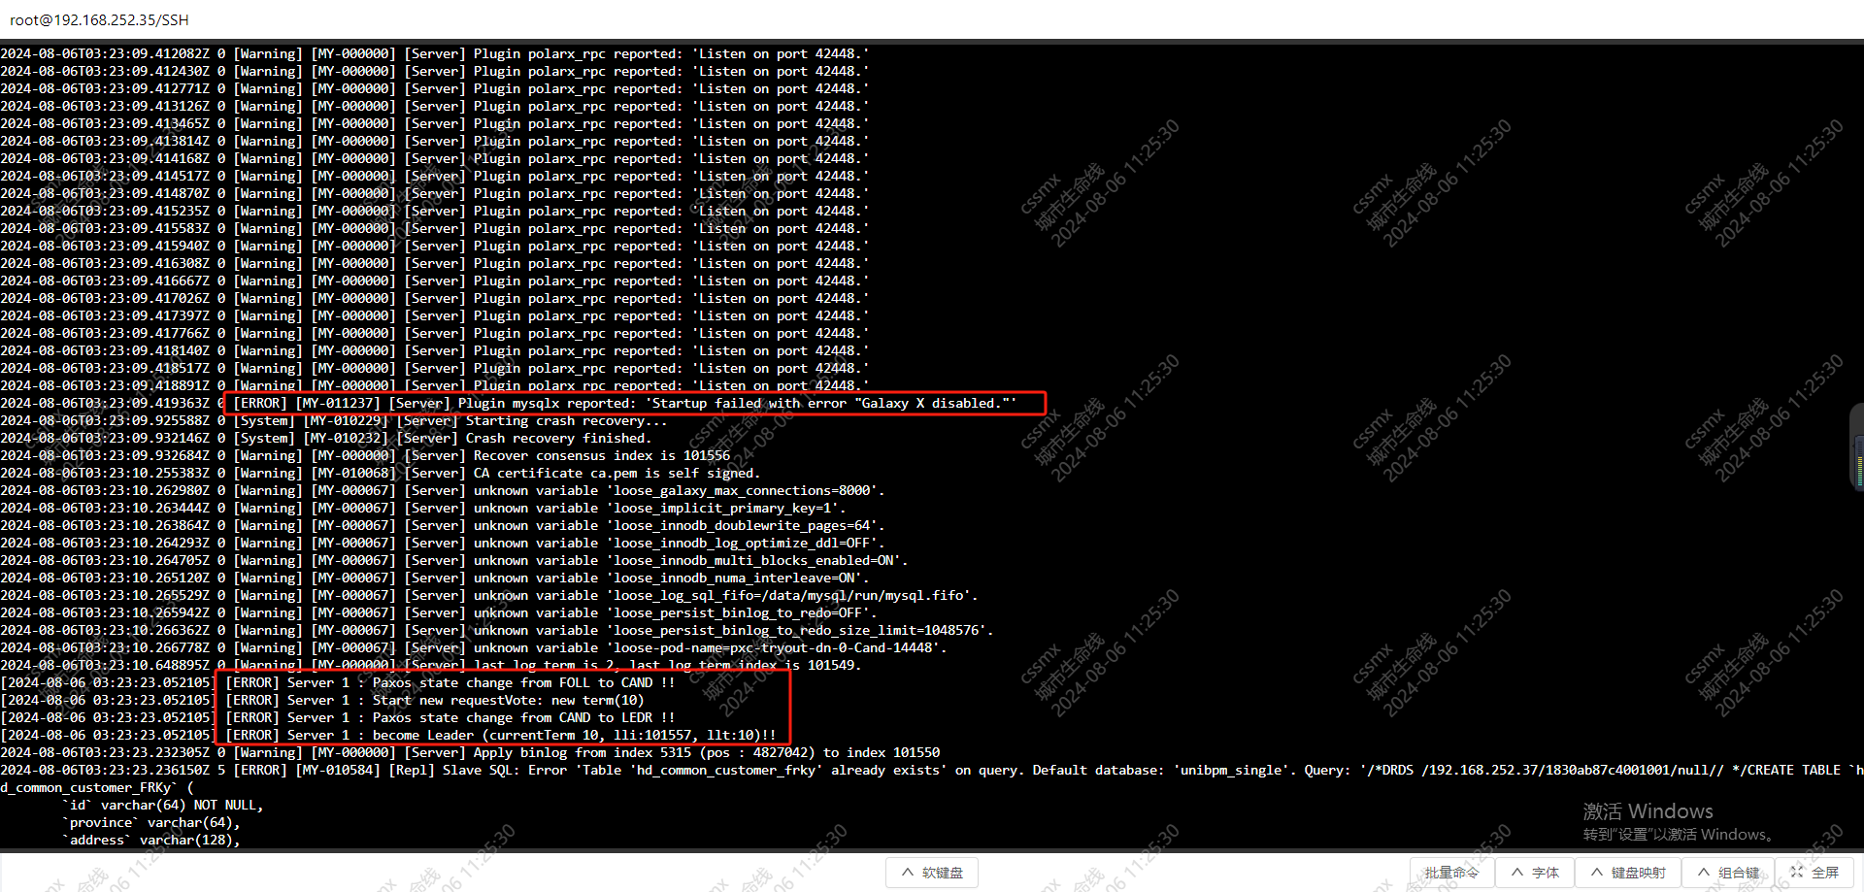The height and width of the screenshot is (892, 1864).
Task: Open the side panel handle on right edge
Action: click(x=1857, y=446)
